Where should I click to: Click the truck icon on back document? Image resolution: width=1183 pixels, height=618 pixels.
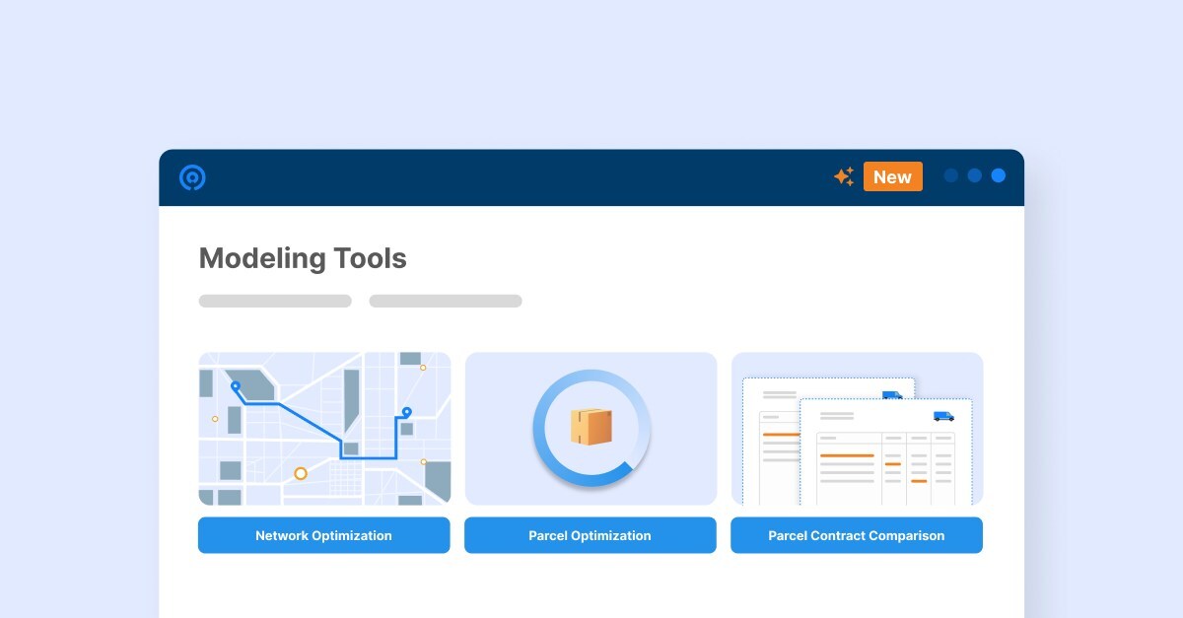click(x=891, y=395)
